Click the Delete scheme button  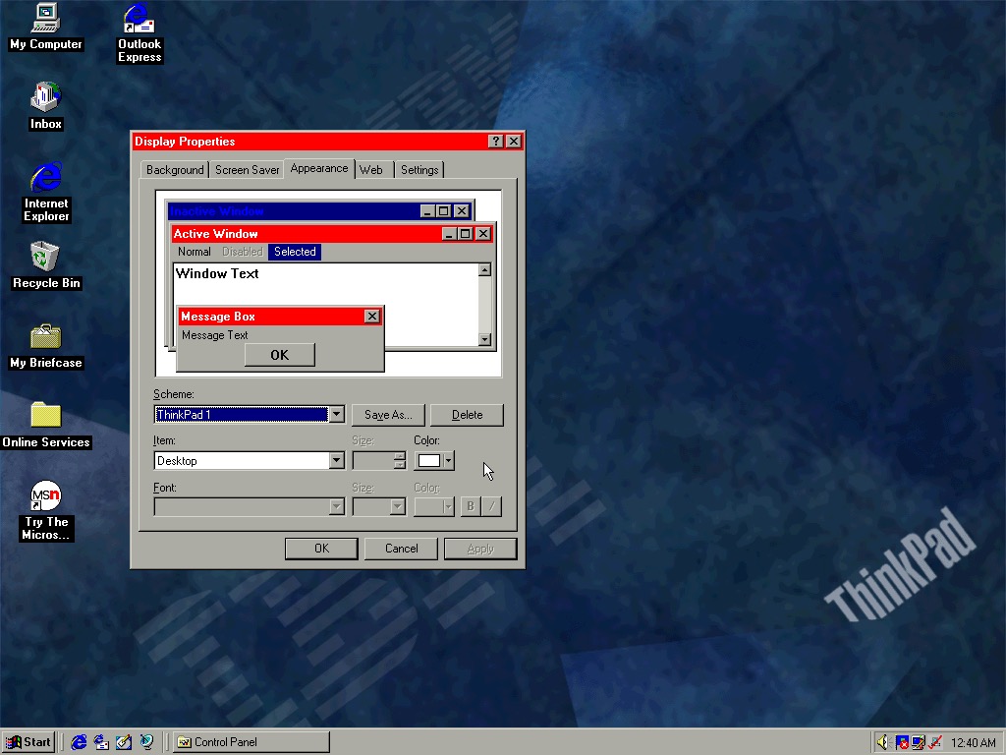pyautogui.click(x=467, y=415)
